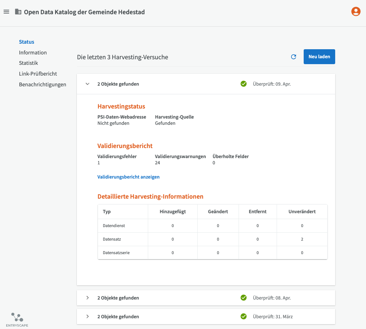Viewport: 366px width, 329px height.
Task: Open the hamburger navigation menu
Action: (x=6, y=12)
